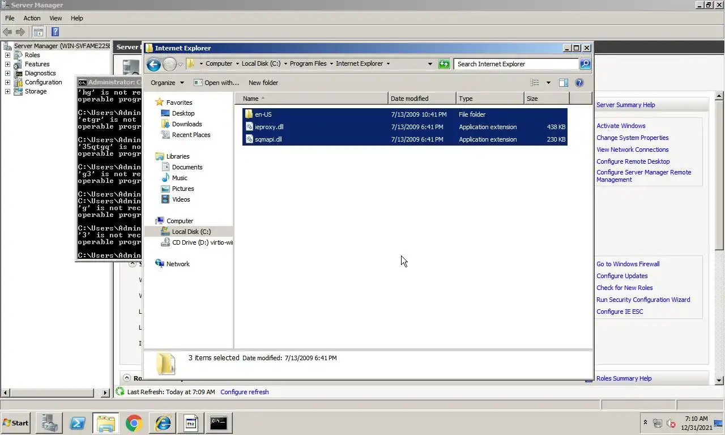Sort by Name column header

point(312,99)
